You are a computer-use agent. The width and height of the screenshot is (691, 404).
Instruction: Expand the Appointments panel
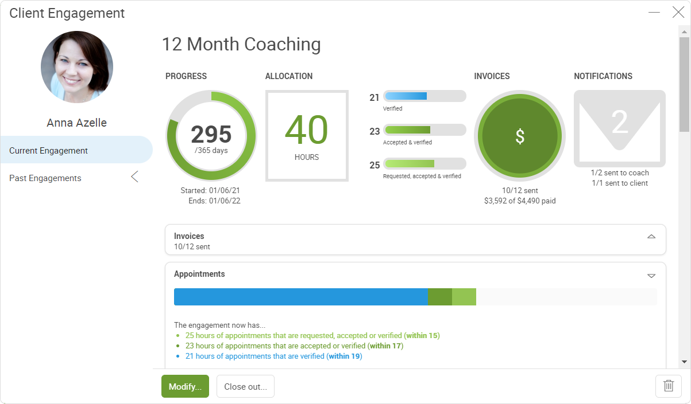point(651,275)
